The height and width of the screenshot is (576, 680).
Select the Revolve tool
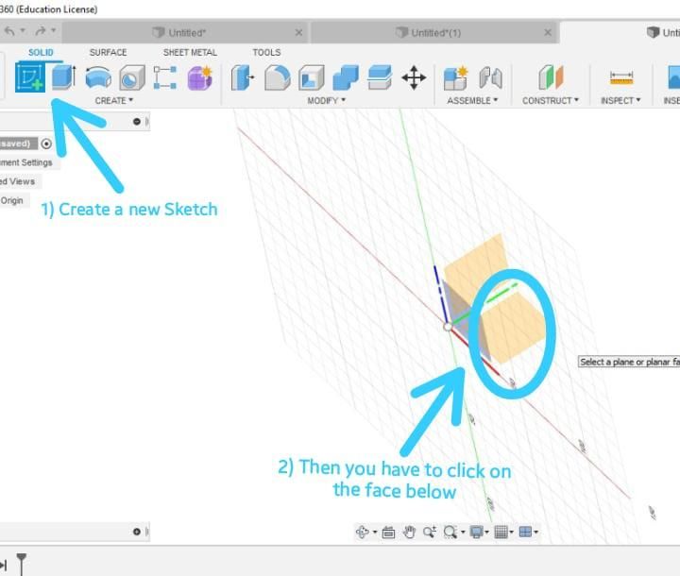[98, 77]
